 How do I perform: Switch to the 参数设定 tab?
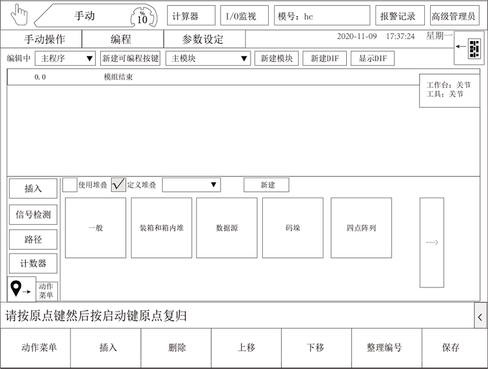click(x=202, y=39)
